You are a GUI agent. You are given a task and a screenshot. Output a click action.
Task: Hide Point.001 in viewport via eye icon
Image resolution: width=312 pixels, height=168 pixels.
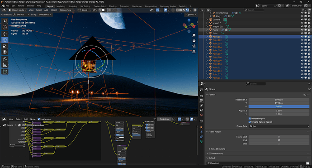[302, 37]
